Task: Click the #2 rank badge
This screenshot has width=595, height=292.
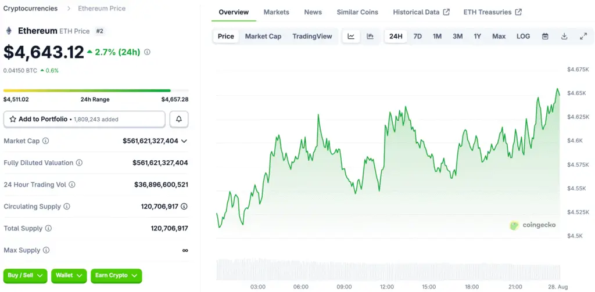Action: 99,31
